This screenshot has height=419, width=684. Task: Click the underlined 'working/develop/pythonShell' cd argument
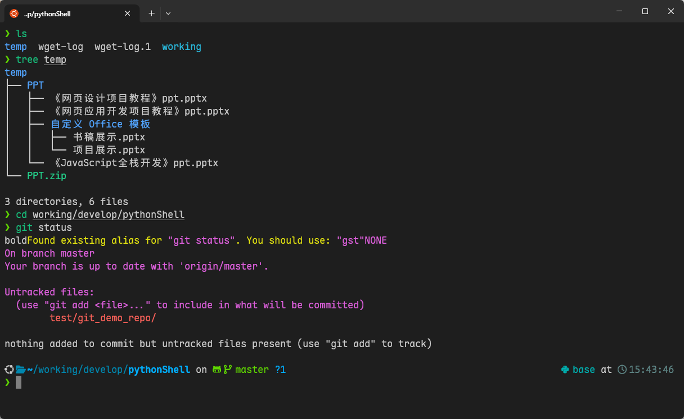coord(109,215)
